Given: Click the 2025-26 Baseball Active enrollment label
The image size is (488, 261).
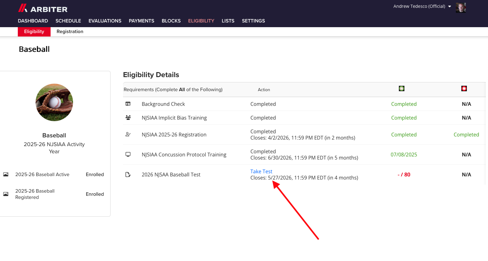Looking at the screenshot, I should (x=42, y=175).
